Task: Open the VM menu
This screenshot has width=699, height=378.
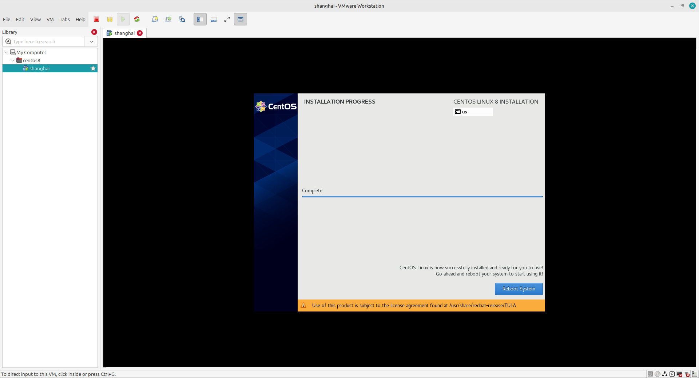Action: pos(50,20)
